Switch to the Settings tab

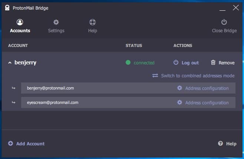(x=56, y=26)
